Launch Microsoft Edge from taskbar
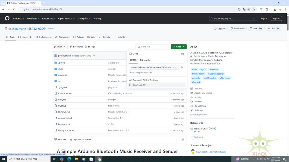Image resolution: width=289 pixels, height=162 pixels. pos(69,159)
